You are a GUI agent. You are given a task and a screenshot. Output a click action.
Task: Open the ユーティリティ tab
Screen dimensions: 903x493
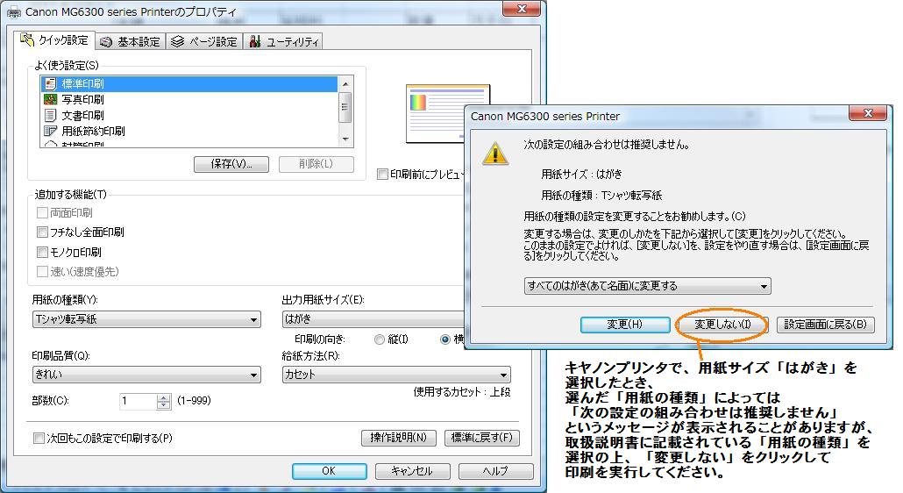283,41
